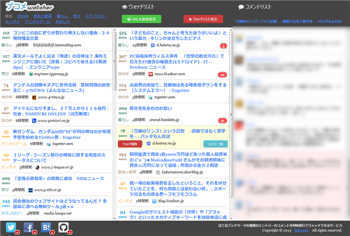The width and height of the screenshot is (350, 236).
Task: Select the テクノロジー category link
Action: pyautogui.click(x=96, y=16)
